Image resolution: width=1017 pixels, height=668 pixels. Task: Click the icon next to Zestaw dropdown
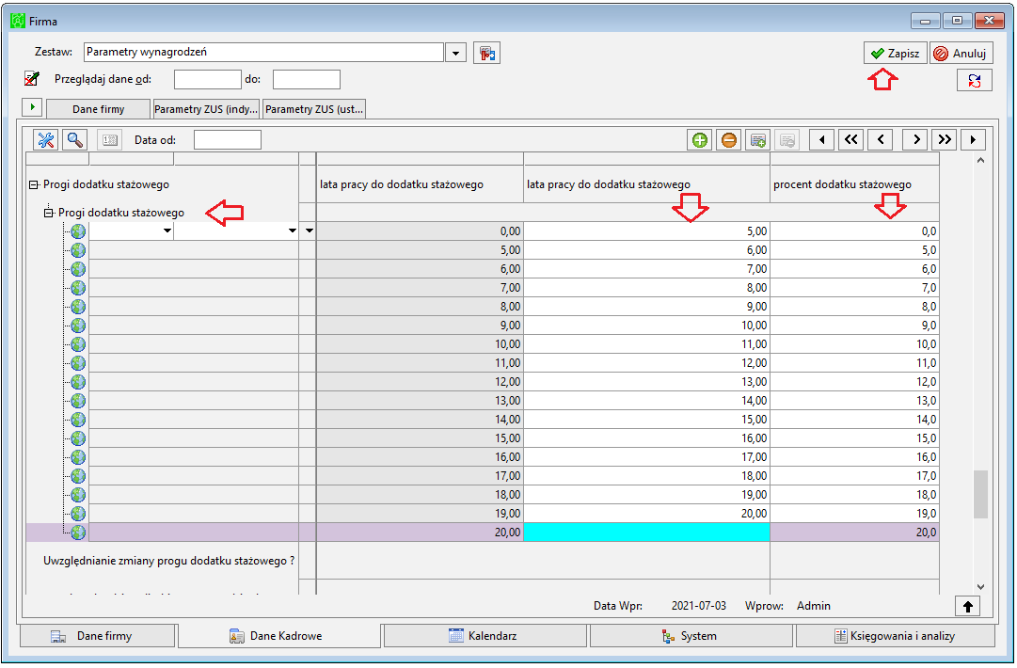pyautogui.click(x=486, y=53)
